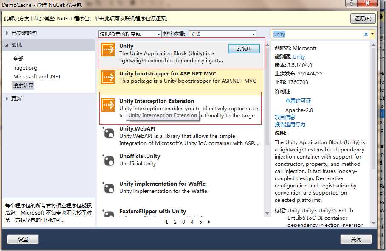386x251 pixels.
Task: Click the Unity Interception Extension package icon
Action: click(108, 105)
